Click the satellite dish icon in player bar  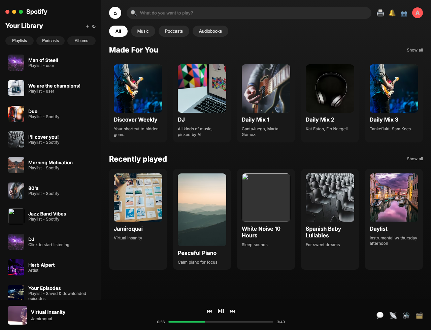(393, 315)
